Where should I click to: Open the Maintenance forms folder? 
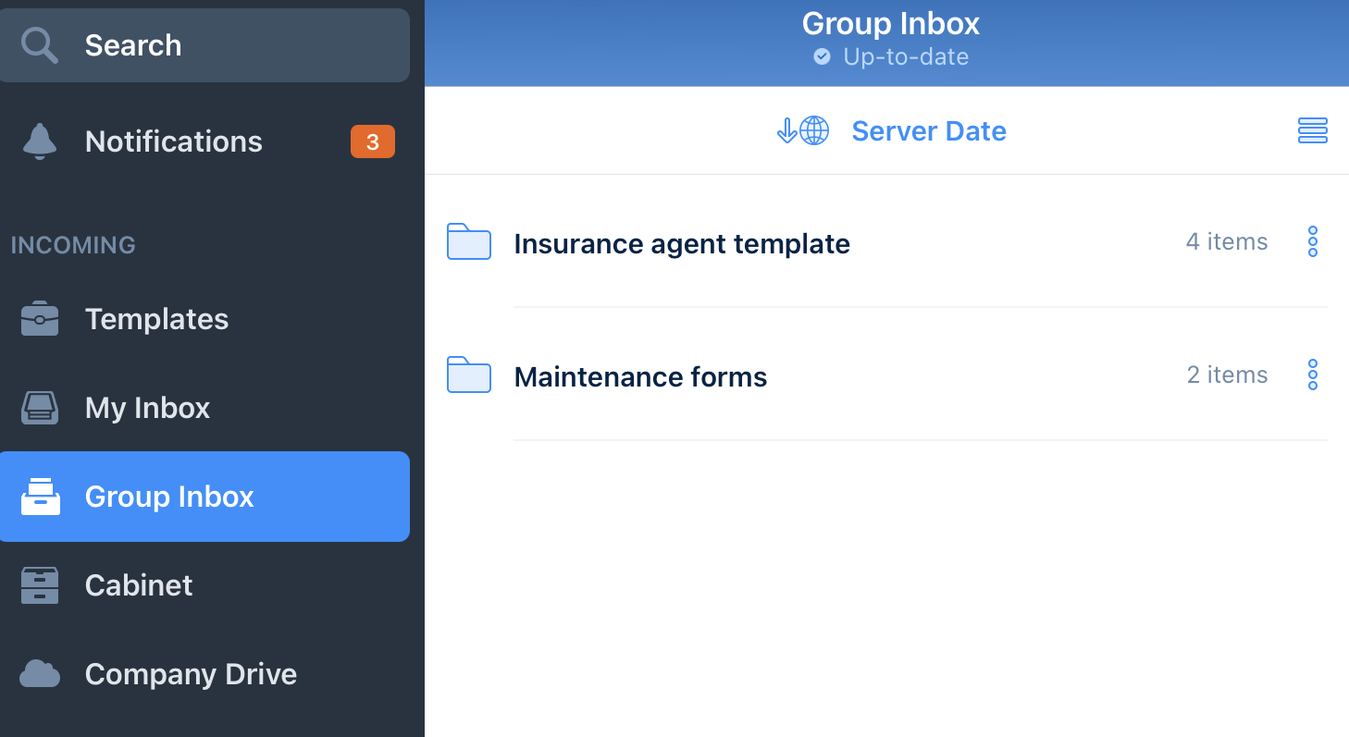click(640, 376)
